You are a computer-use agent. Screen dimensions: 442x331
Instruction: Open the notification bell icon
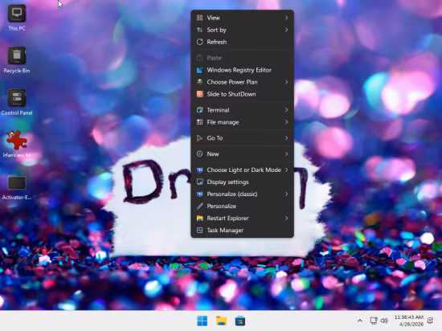[430, 321]
